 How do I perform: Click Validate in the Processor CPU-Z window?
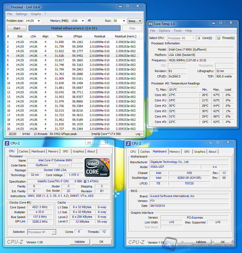point(80,242)
